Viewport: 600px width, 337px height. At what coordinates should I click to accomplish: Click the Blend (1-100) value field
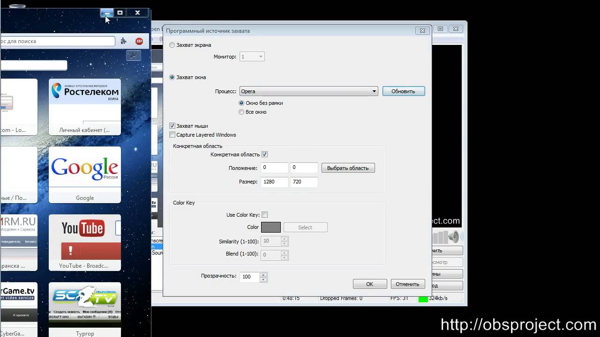271,255
